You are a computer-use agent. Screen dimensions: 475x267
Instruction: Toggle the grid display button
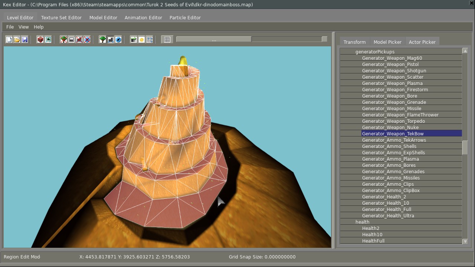pyautogui.click(x=167, y=40)
